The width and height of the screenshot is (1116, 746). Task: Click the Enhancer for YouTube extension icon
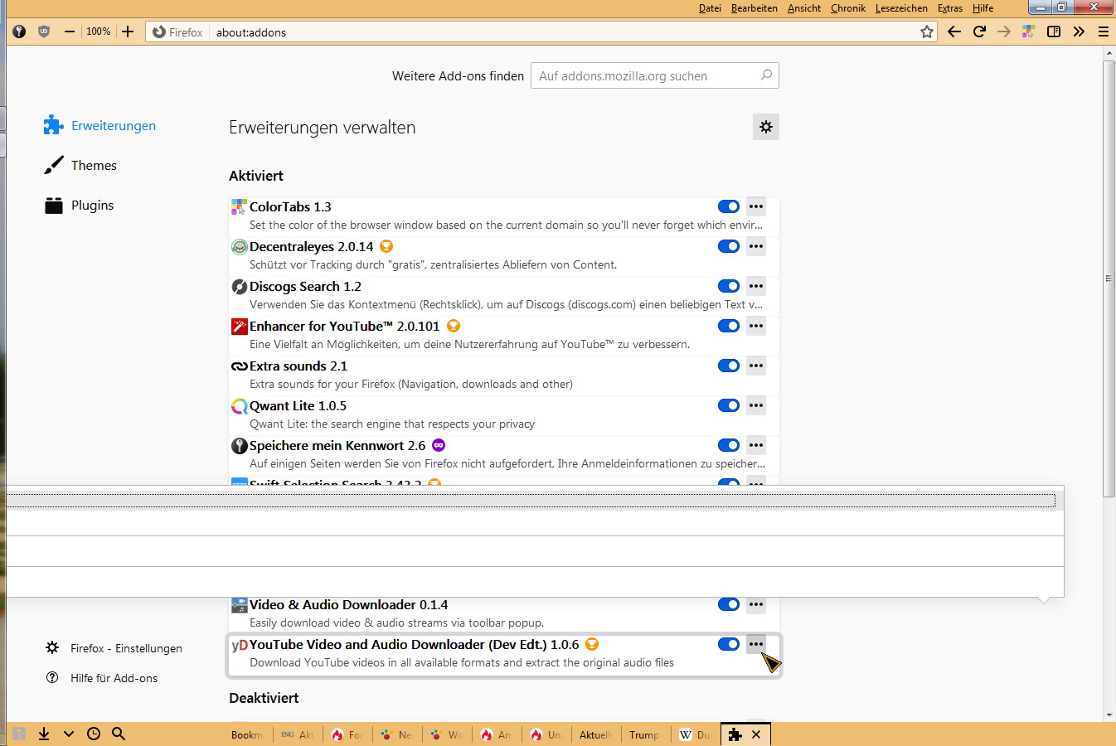click(239, 326)
